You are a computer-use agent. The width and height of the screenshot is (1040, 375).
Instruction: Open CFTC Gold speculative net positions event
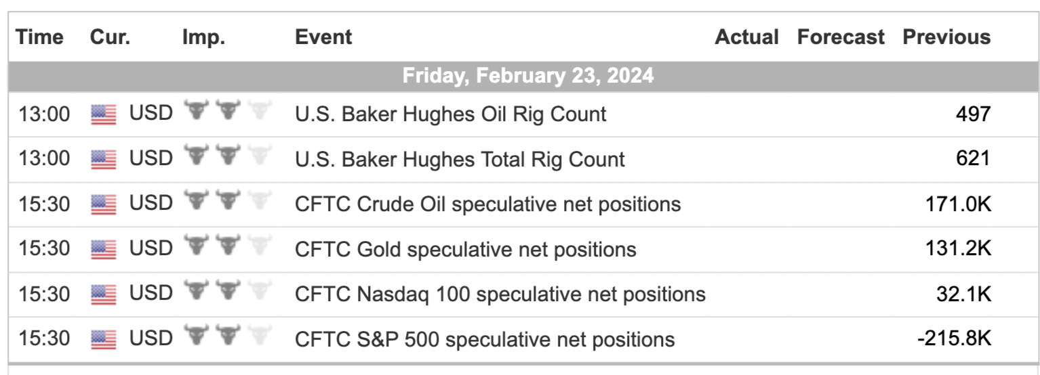pyautogui.click(x=466, y=250)
